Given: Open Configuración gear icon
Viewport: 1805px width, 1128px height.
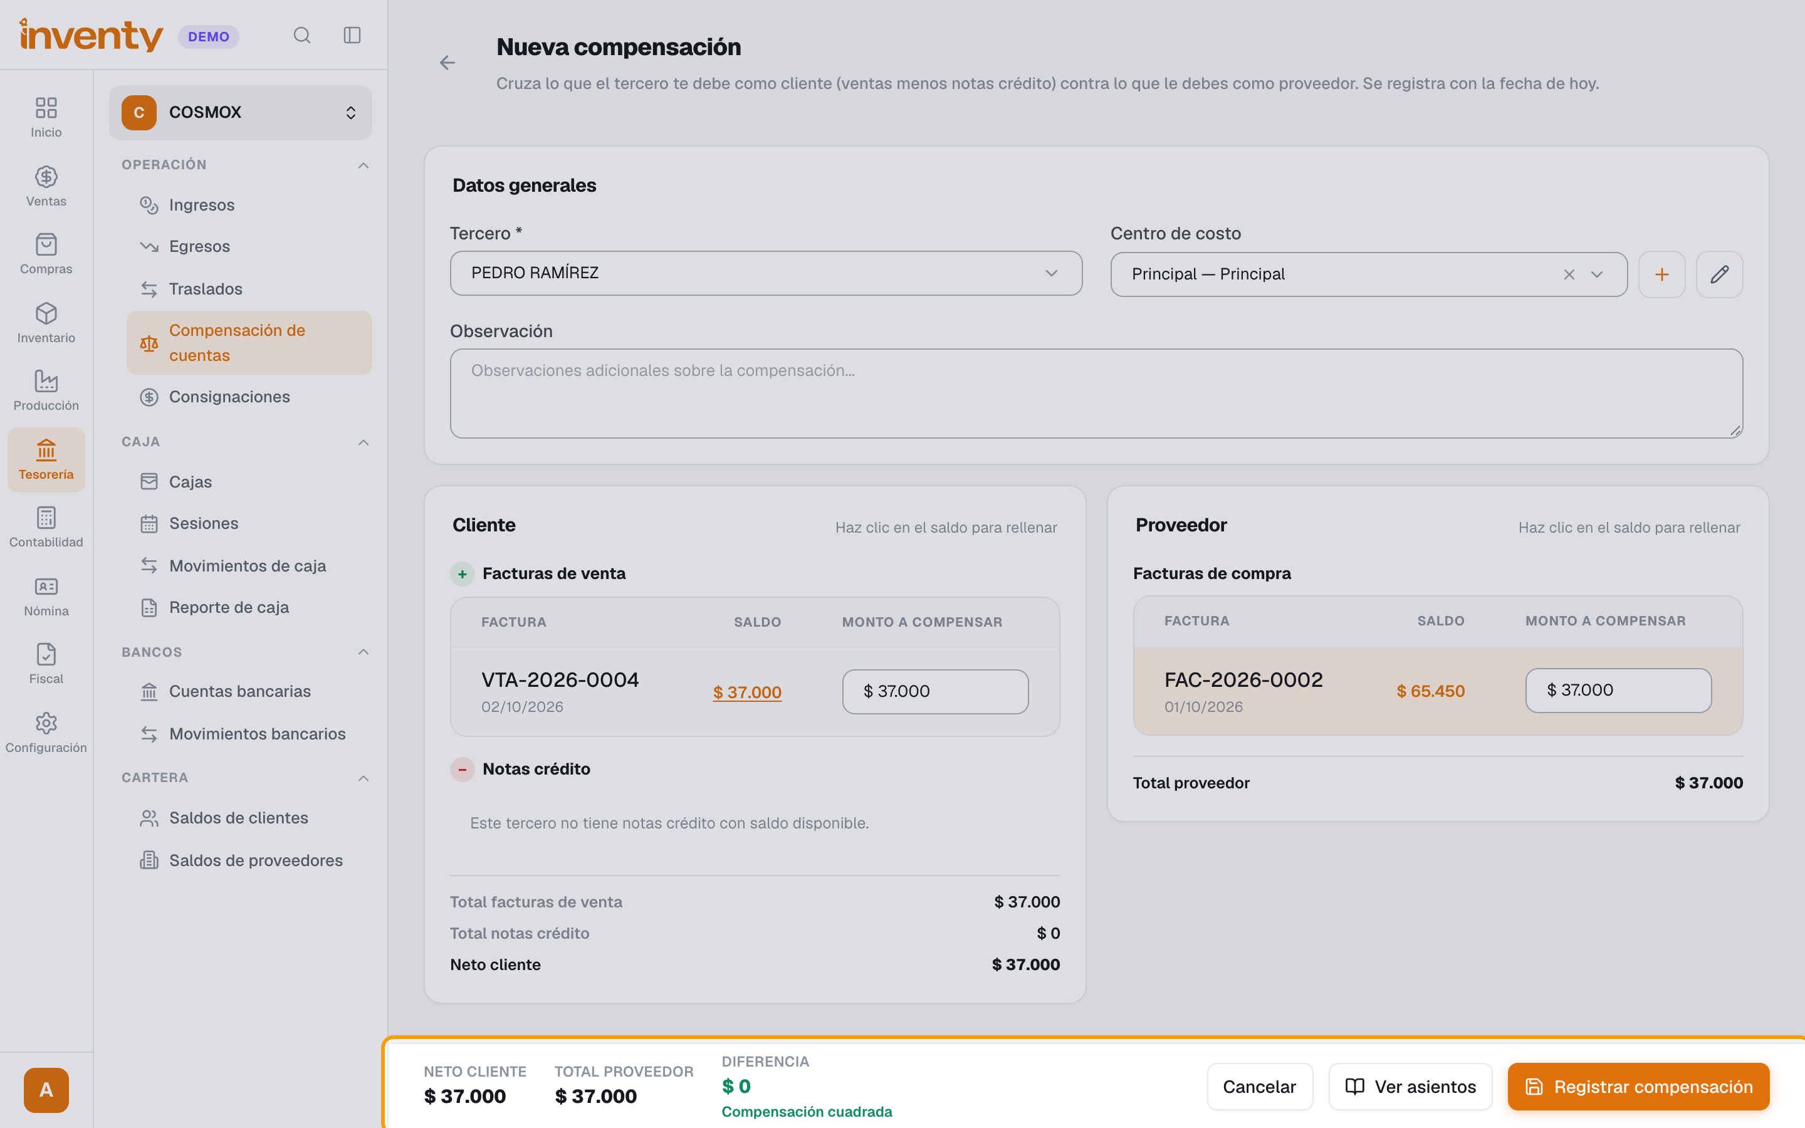Looking at the screenshot, I should pyautogui.click(x=46, y=732).
